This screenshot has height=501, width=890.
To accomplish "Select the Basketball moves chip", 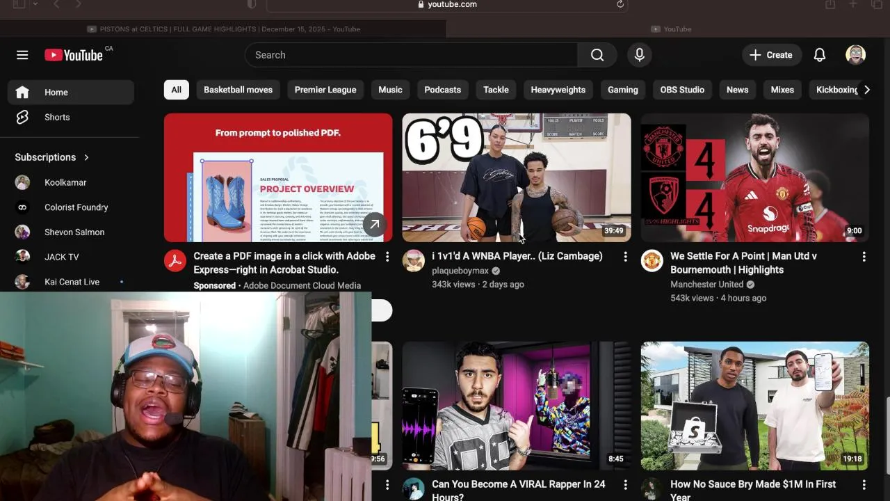I will 238,90.
